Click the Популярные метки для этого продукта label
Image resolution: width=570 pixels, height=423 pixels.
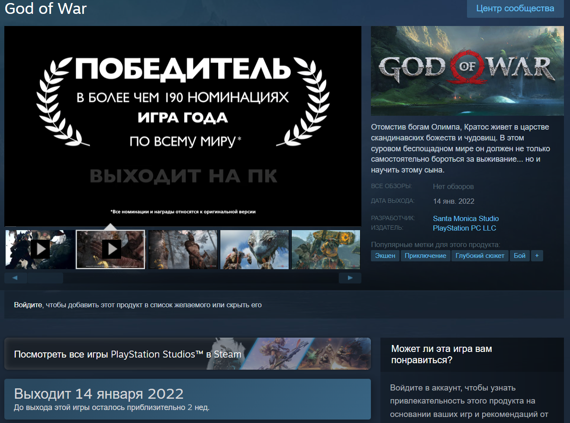[435, 244]
